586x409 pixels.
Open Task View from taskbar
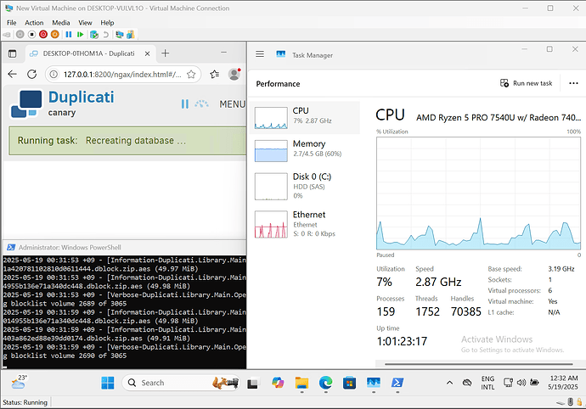(252, 383)
